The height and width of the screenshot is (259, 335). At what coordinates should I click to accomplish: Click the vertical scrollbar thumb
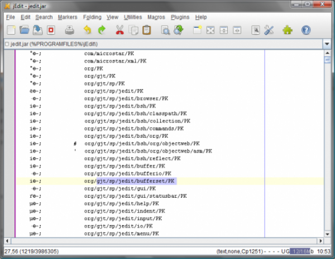(327, 60)
